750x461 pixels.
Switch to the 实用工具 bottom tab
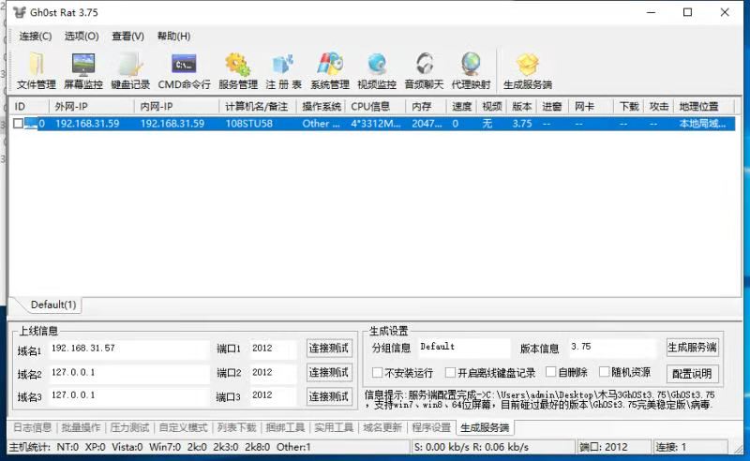[334, 427]
